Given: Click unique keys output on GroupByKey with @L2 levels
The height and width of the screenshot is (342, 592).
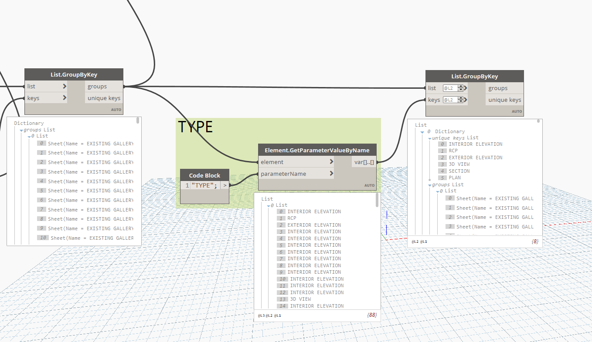Looking at the screenshot, I should (504, 100).
